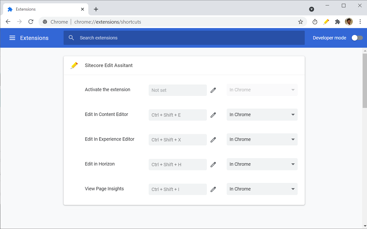Select the Extensions browser tab
367x229 pixels.
point(46,9)
